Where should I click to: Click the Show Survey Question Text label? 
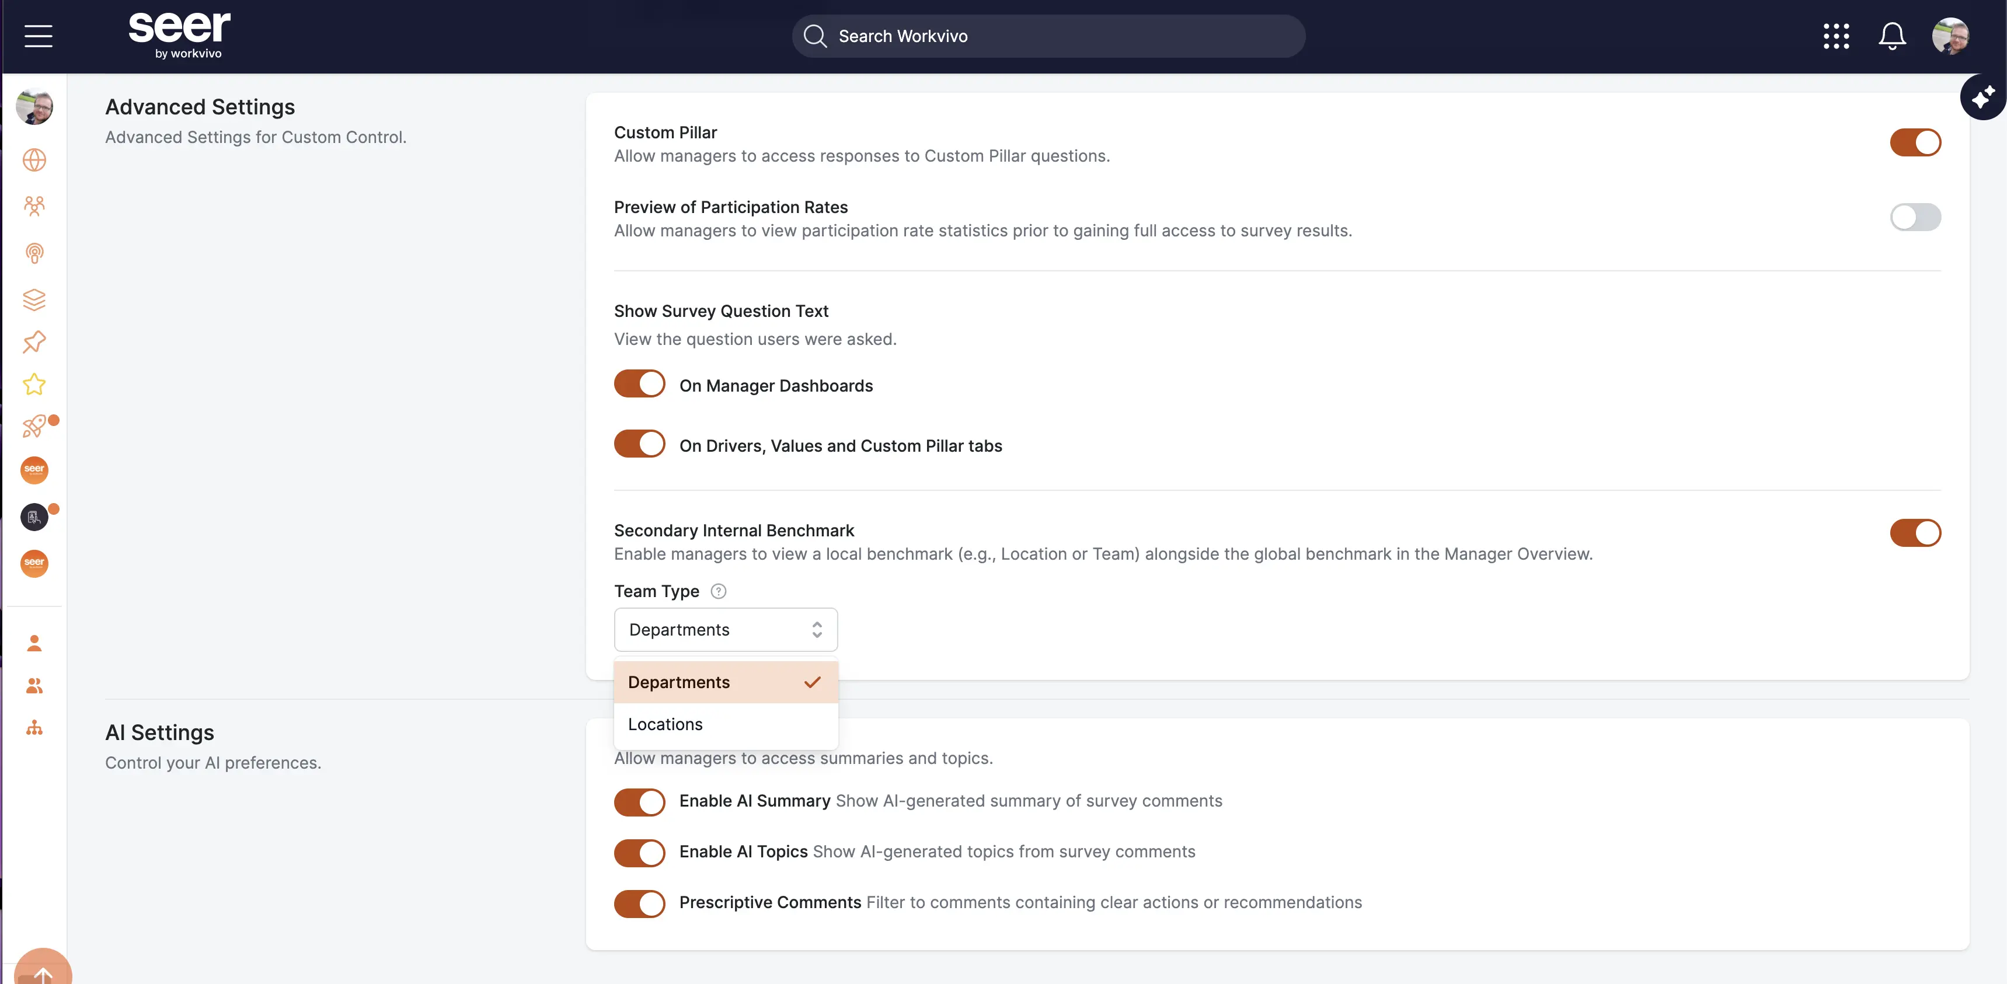[x=721, y=312]
